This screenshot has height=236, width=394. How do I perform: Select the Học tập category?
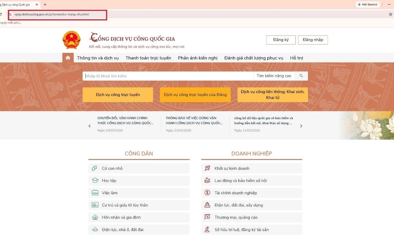[139, 181]
